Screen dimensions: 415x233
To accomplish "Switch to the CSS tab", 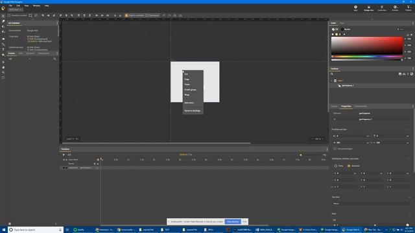I will (x=20, y=53).
